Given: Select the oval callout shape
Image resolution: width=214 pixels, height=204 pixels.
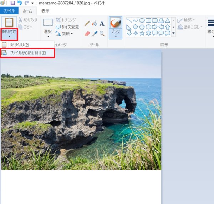Looking at the screenshot, I should 161,33.
